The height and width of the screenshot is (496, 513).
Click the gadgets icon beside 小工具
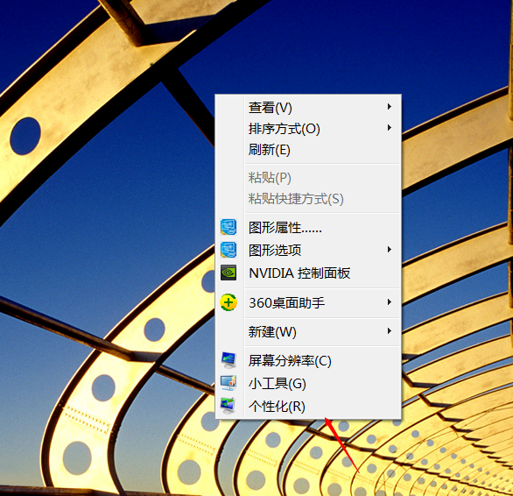(x=228, y=383)
